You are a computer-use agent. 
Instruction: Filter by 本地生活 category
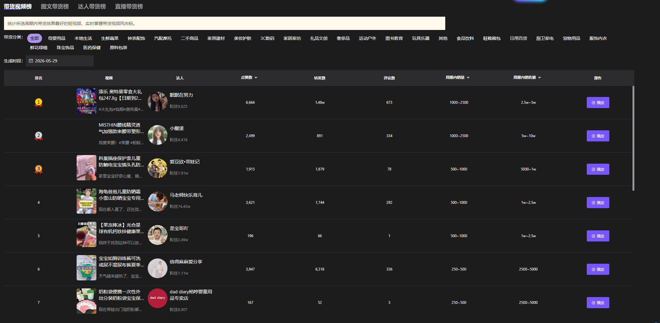83,38
